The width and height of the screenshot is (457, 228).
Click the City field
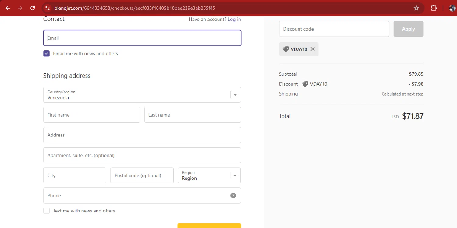75,176
